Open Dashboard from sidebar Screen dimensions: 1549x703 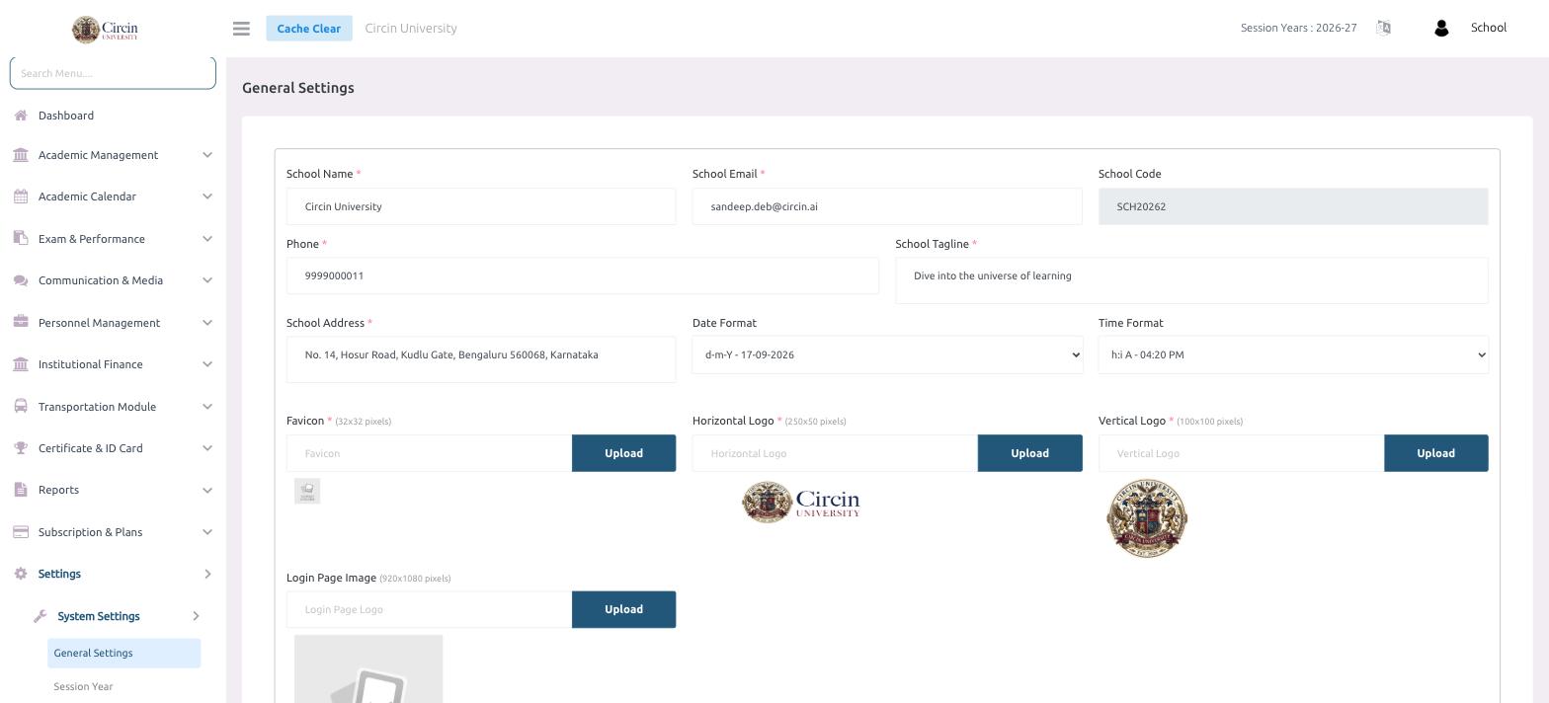[x=66, y=116]
